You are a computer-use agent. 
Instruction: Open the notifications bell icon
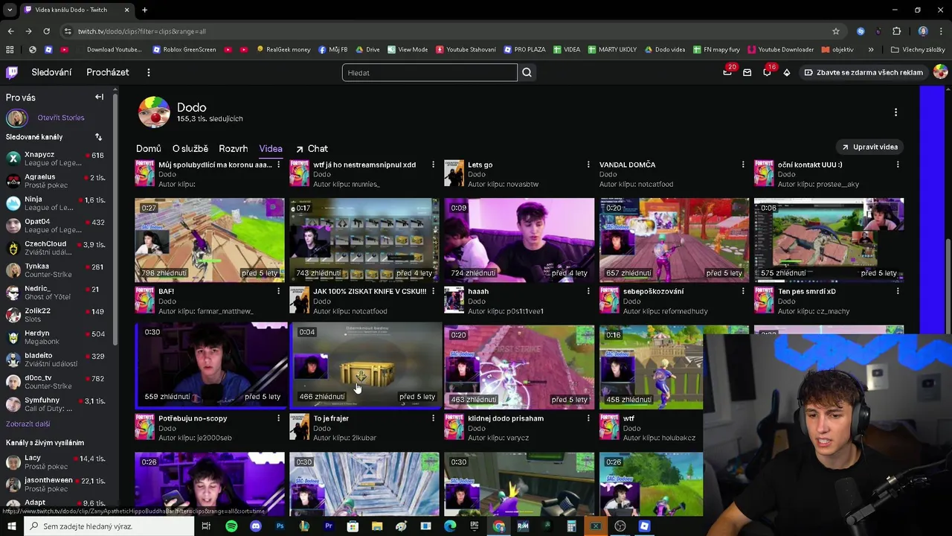767,72
